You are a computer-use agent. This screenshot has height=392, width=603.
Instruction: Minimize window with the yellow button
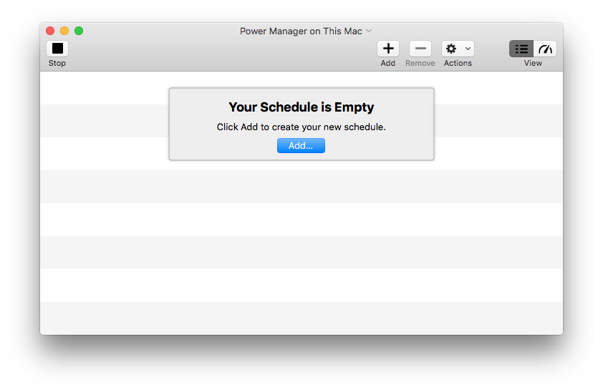64,31
